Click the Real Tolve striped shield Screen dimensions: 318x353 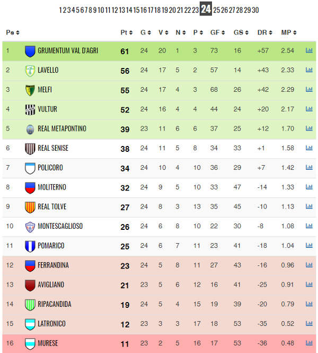point(30,208)
